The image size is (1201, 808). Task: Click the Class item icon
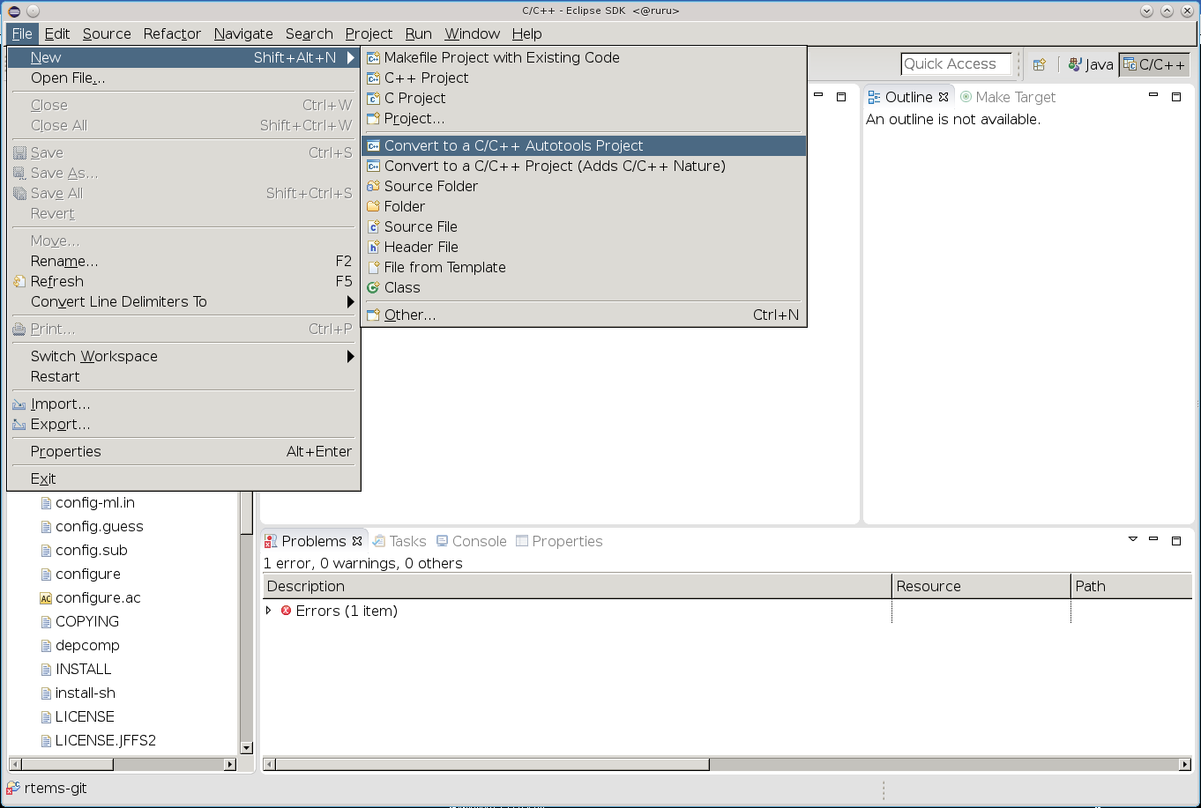coord(374,287)
